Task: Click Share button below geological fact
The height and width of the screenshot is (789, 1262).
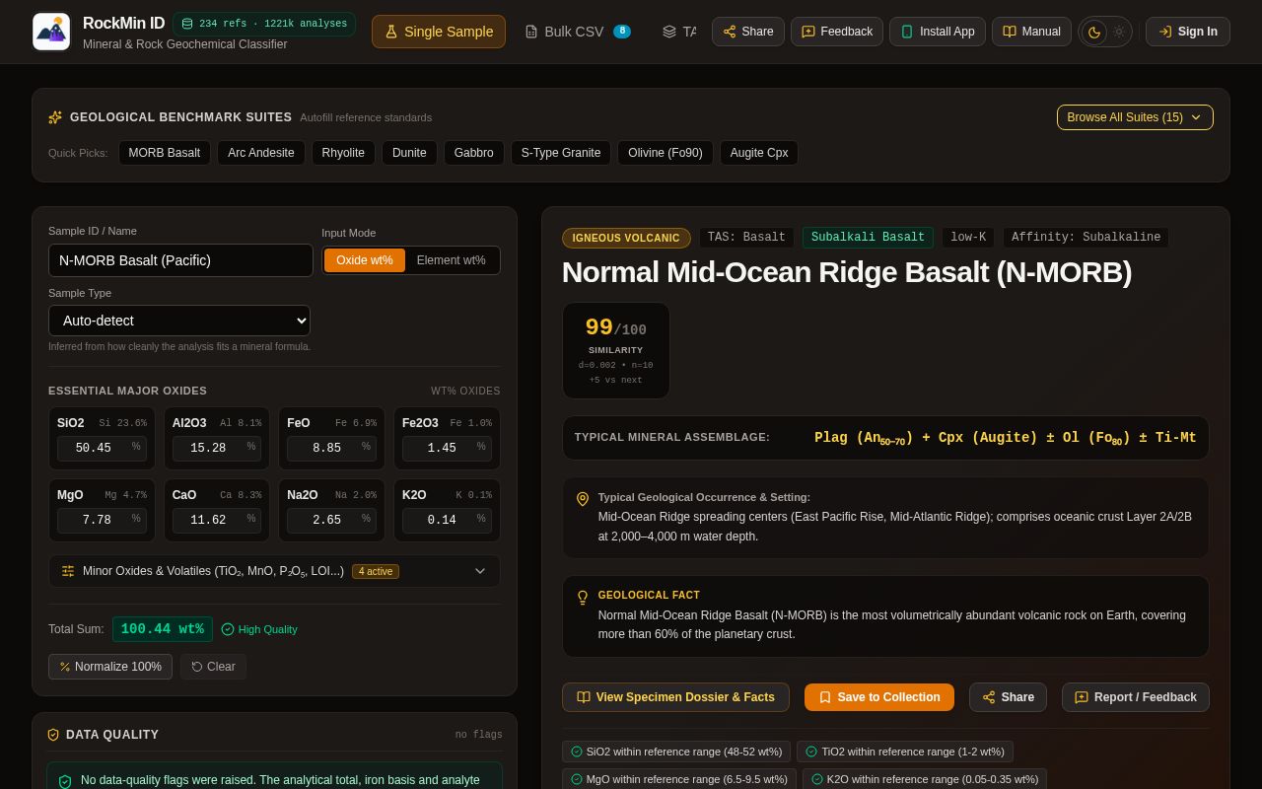Action: pyautogui.click(x=1008, y=697)
